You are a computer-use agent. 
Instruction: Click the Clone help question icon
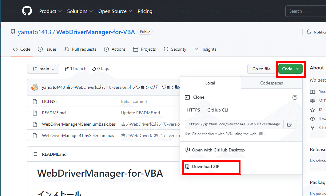point(295,97)
